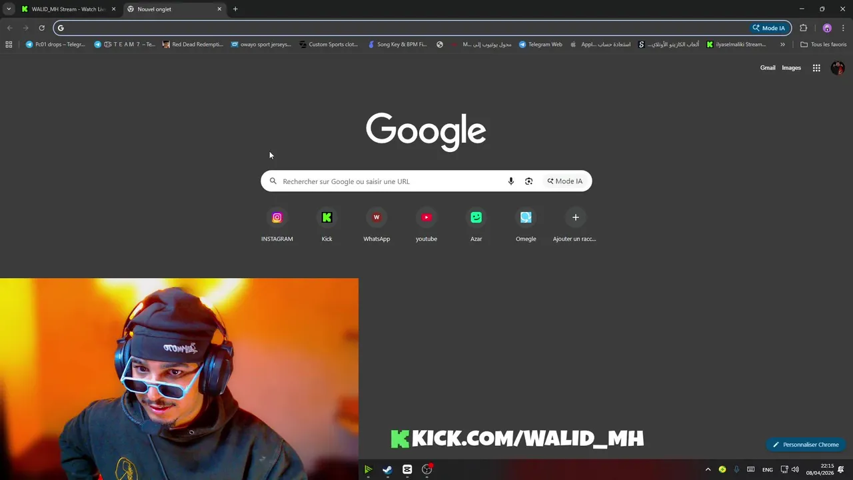Close the Nouvel onglet tab
Viewport: 853px width, 480px height.
pyautogui.click(x=219, y=9)
